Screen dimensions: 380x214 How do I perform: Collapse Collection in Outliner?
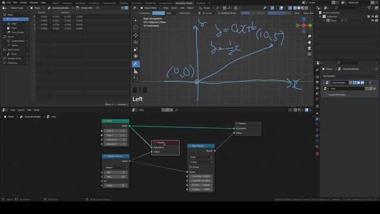tap(321, 17)
